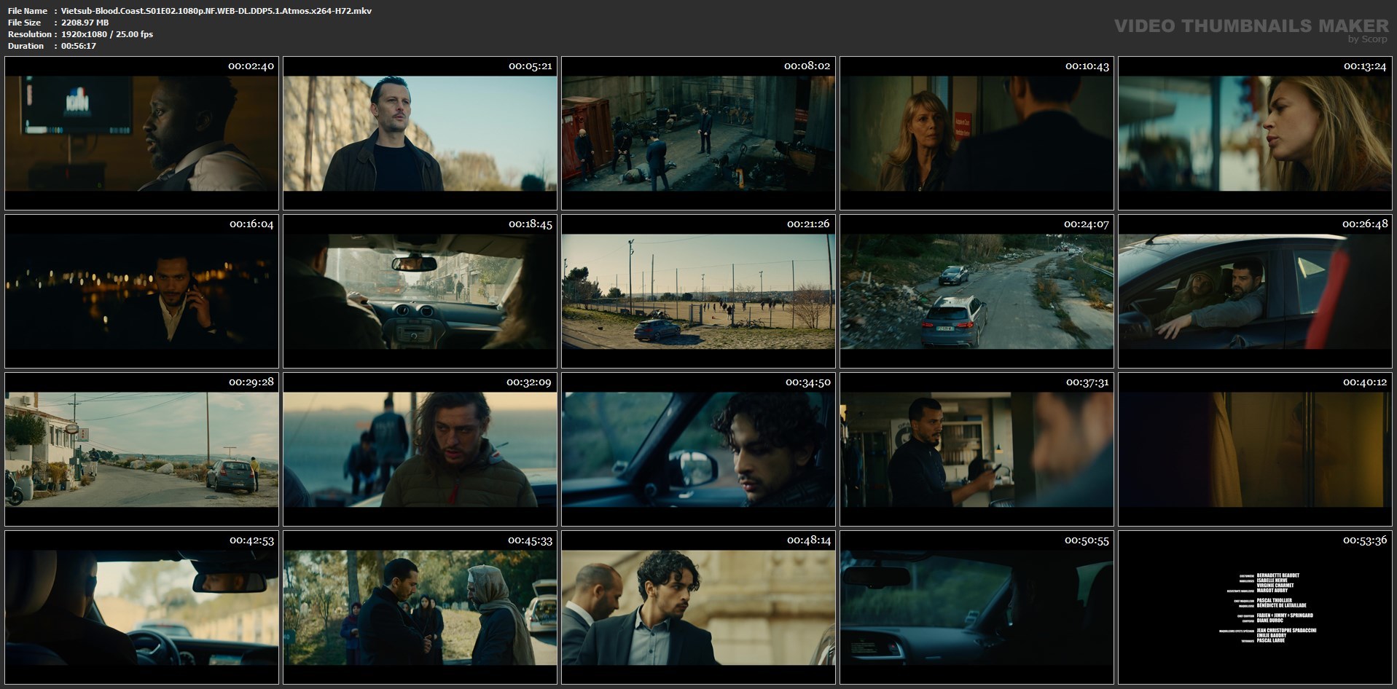Click the resolution value 1920x1080 / 25.00 fps
This screenshot has height=689, width=1397.
(107, 34)
